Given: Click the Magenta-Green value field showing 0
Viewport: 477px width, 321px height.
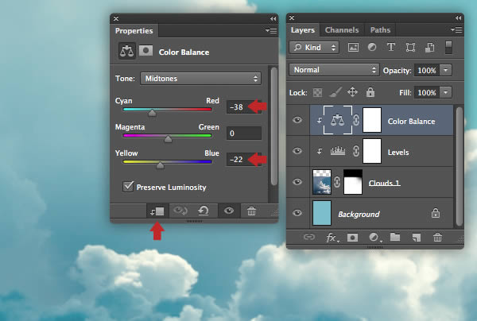Looking at the screenshot, I should click(x=244, y=133).
